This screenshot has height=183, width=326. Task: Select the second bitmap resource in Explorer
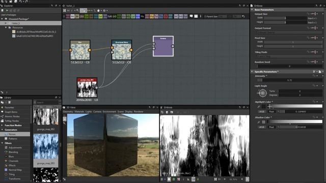[x=33, y=36]
